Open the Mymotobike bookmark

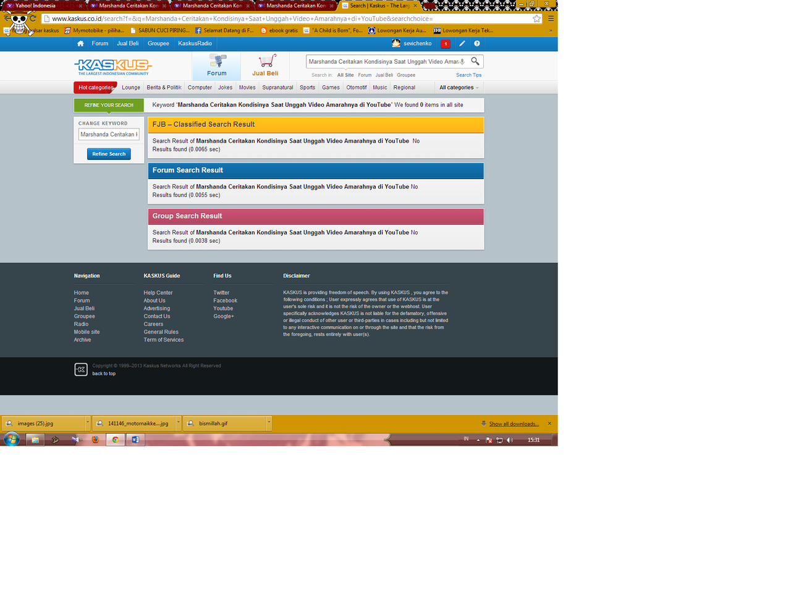[95, 30]
